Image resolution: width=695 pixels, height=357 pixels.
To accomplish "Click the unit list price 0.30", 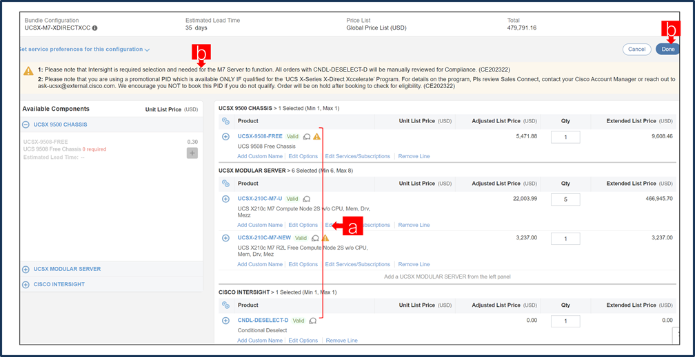I will coord(192,142).
